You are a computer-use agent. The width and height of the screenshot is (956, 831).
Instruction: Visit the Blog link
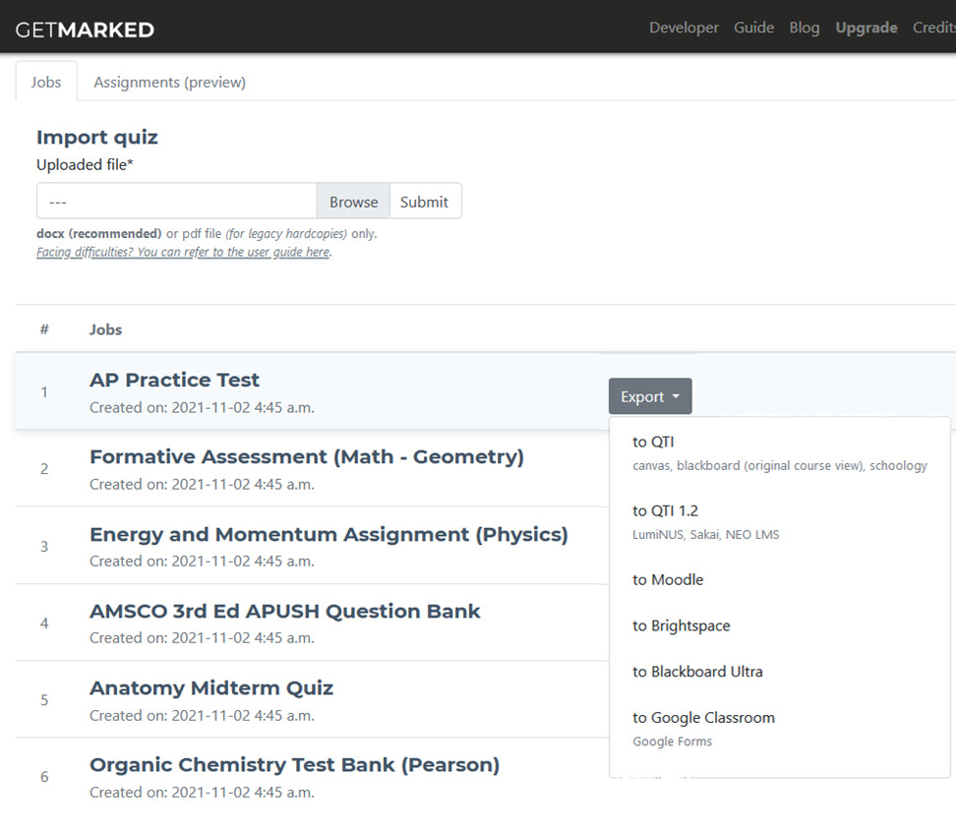click(804, 28)
